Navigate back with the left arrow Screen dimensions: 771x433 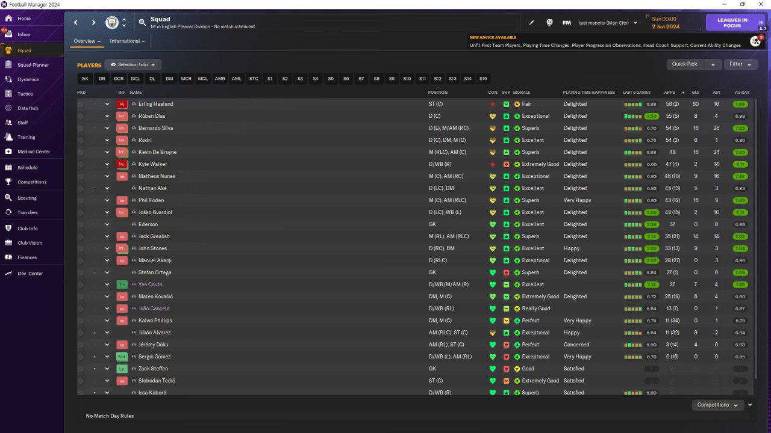click(x=76, y=23)
